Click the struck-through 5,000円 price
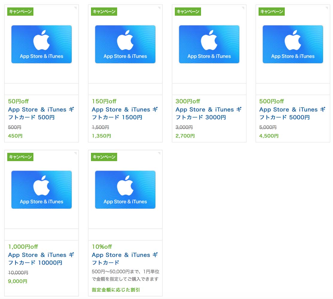 tap(268, 127)
